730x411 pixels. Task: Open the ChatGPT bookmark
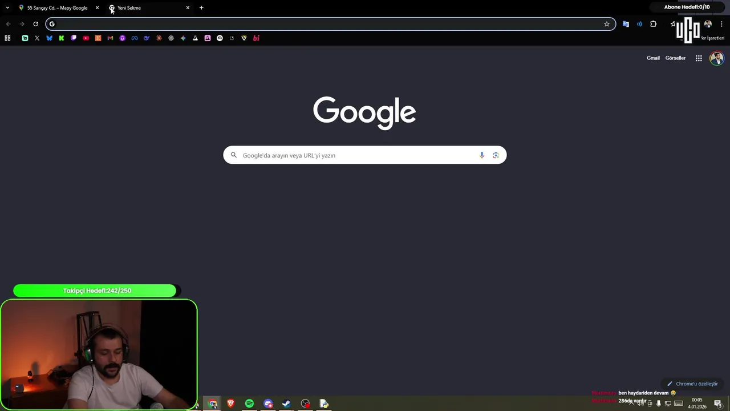[x=171, y=38]
